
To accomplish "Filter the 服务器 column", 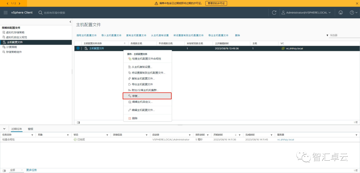I will click(357, 135).
